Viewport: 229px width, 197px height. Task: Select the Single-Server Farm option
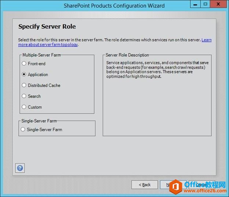pos(41,129)
